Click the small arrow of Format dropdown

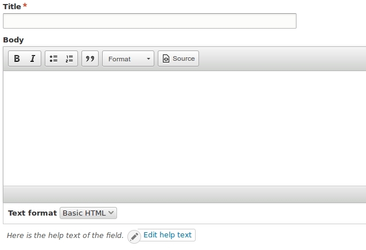[x=148, y=58]
